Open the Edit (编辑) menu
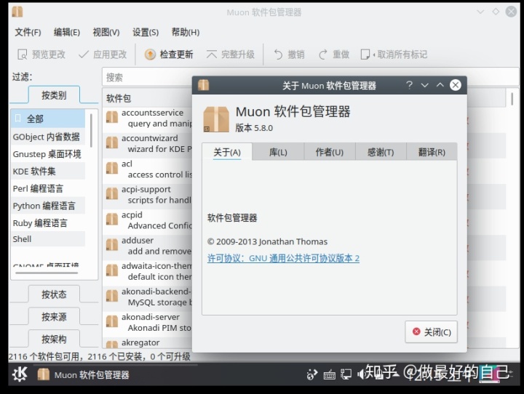 click(x=67, y=33)
